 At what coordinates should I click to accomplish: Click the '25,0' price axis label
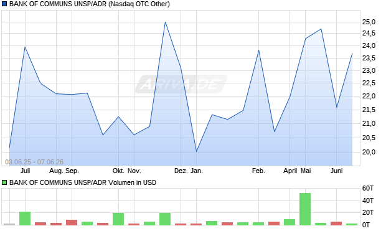pos(369,22)
